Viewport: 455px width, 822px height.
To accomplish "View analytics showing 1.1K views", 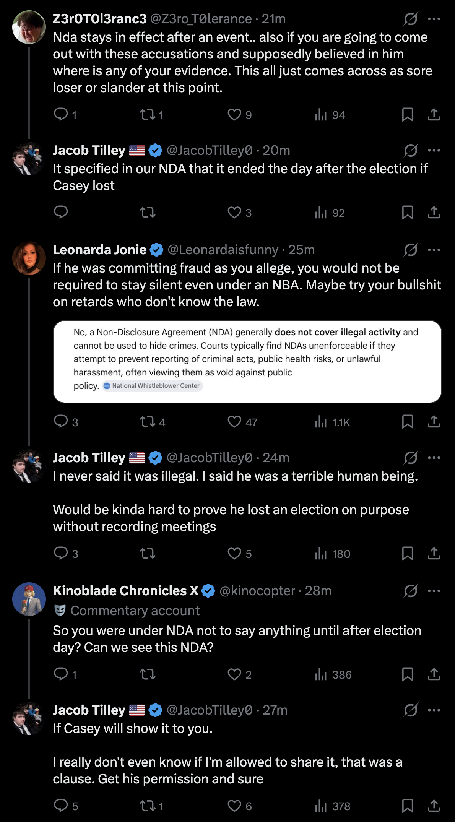I will (x=332, y=422).
